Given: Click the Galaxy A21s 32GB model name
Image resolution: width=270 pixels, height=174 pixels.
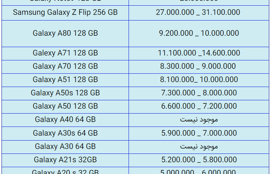Looking at the screenshot, I should point(65,160).
